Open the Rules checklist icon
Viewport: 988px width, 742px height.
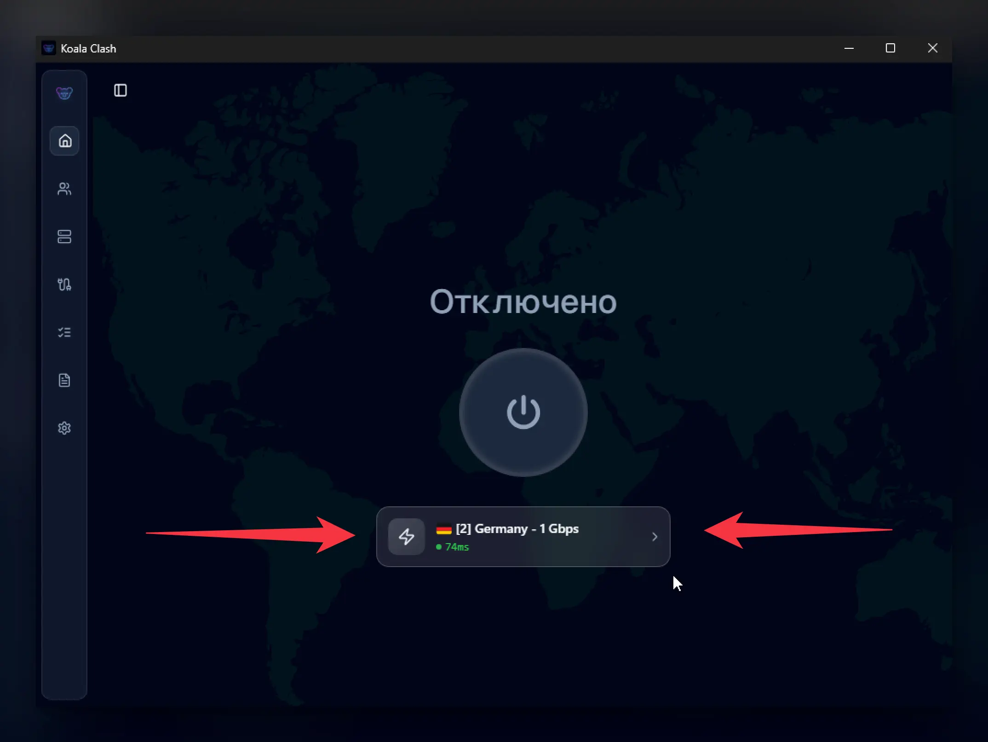[64, 332]
